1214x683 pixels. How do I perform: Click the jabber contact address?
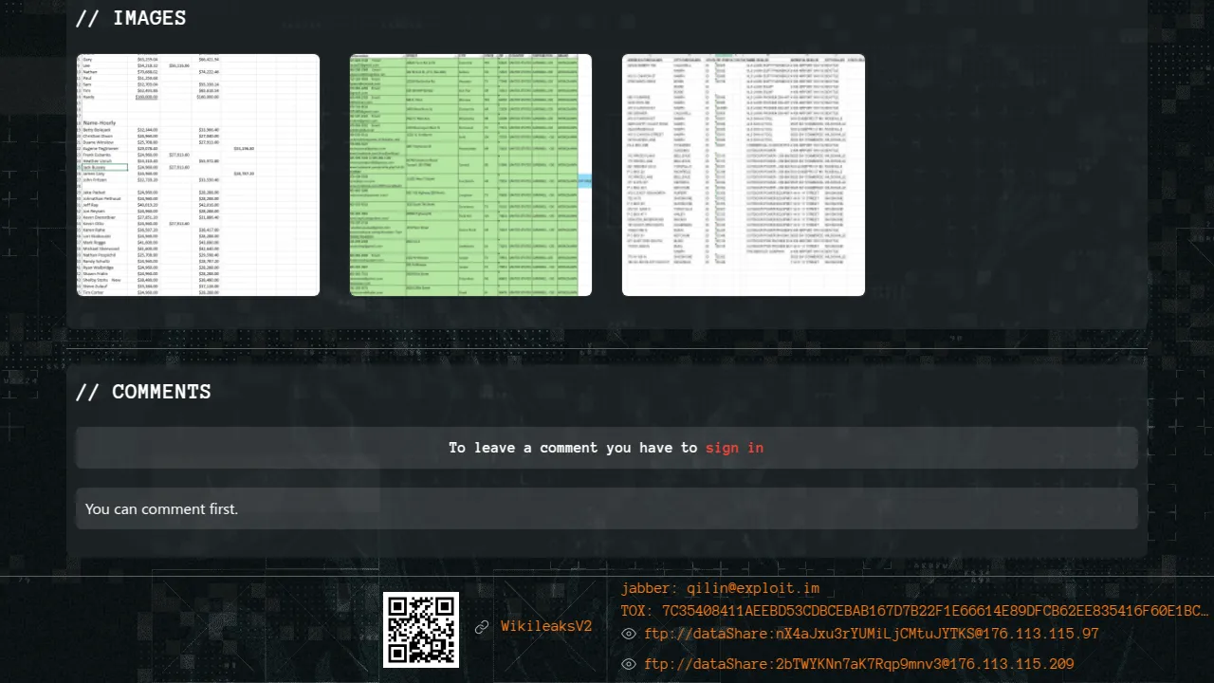[x=720, y=588]
